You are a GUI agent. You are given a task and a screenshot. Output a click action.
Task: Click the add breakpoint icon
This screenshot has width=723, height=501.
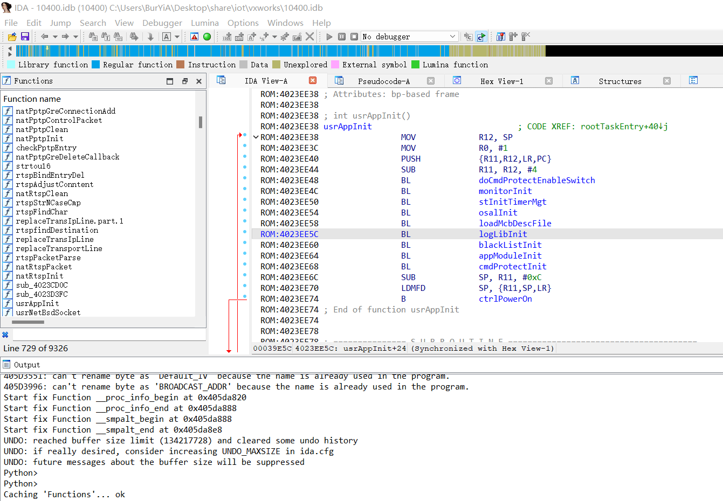coord(513,37)
